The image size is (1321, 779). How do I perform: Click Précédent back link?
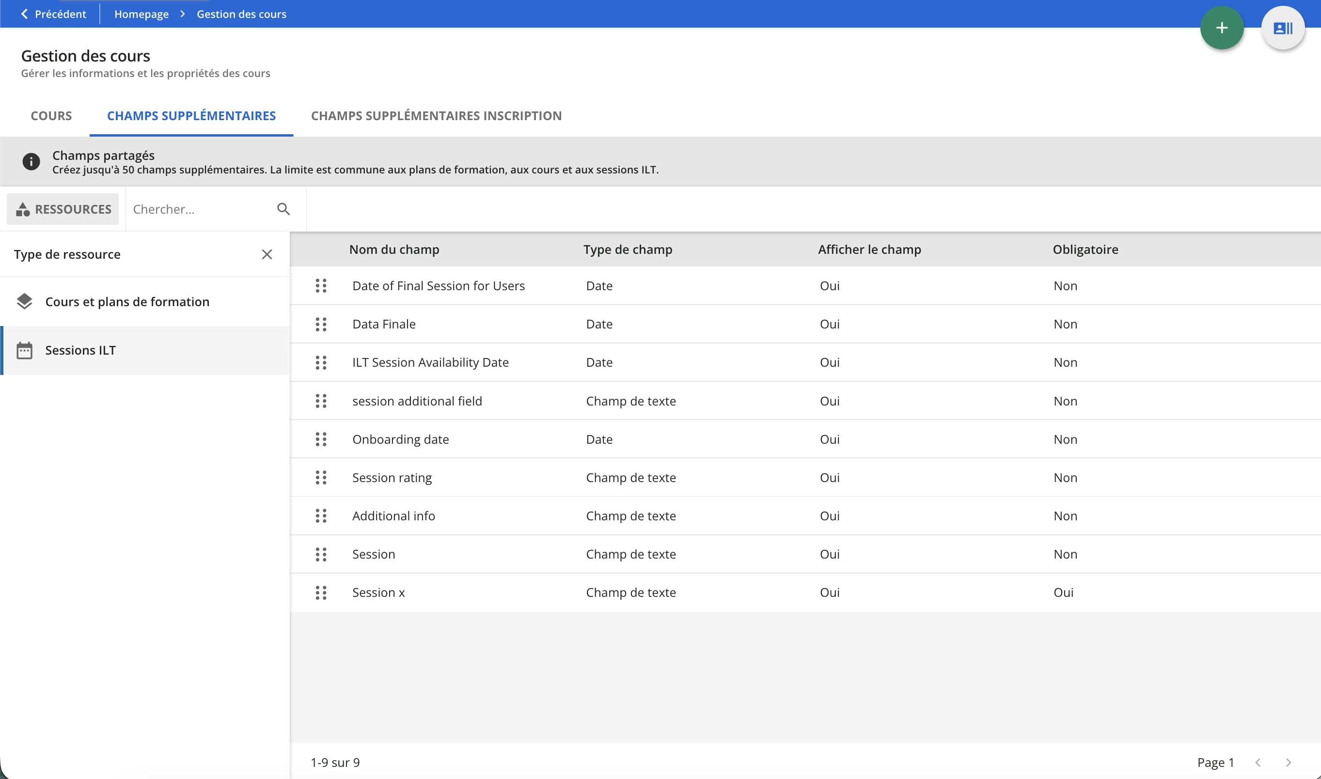pos(53,14)
